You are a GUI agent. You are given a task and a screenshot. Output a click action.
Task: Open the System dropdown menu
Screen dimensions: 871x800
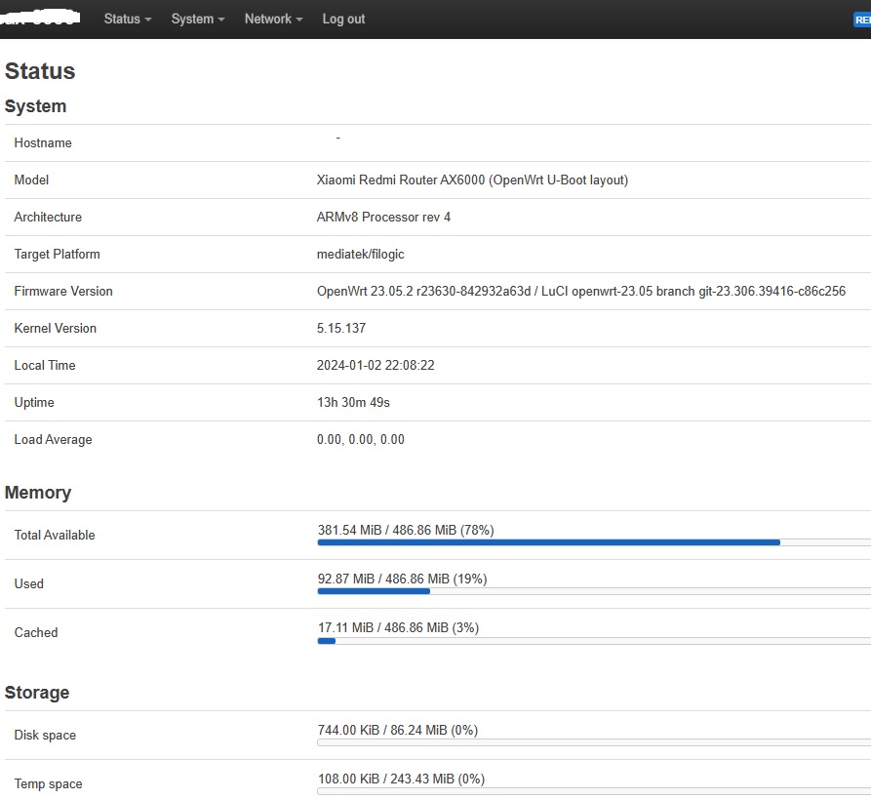(x=198, y=19)
